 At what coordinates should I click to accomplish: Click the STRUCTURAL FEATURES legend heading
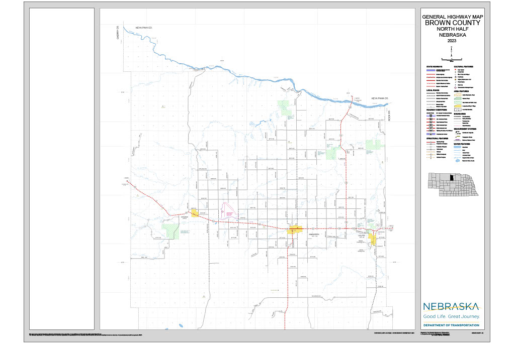pyautogui.click(x=437, y=139)
